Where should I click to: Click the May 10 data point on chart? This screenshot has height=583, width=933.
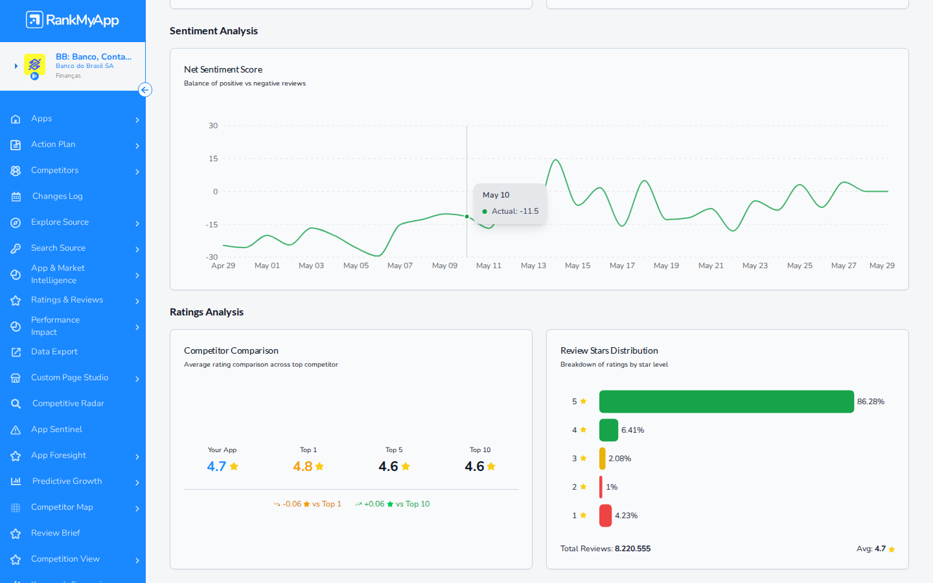(x=467, y=216)
